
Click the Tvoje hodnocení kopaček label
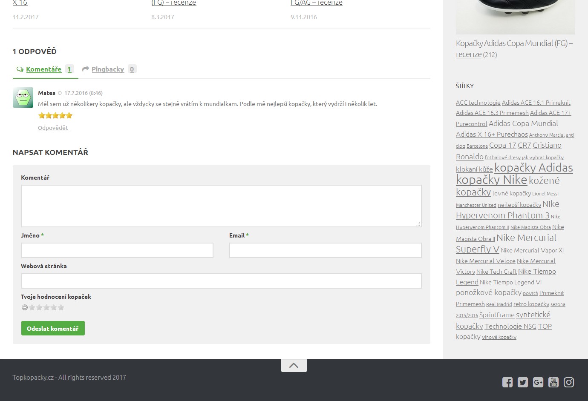[x=56, y=297]
